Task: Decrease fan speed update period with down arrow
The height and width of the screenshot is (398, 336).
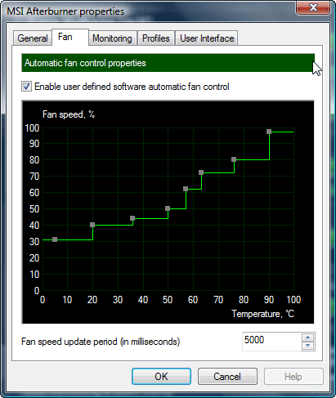Action: [308, 346]
